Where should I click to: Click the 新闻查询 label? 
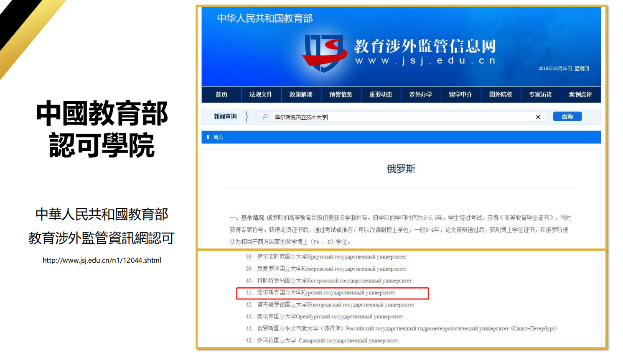[x=225, y=117]
